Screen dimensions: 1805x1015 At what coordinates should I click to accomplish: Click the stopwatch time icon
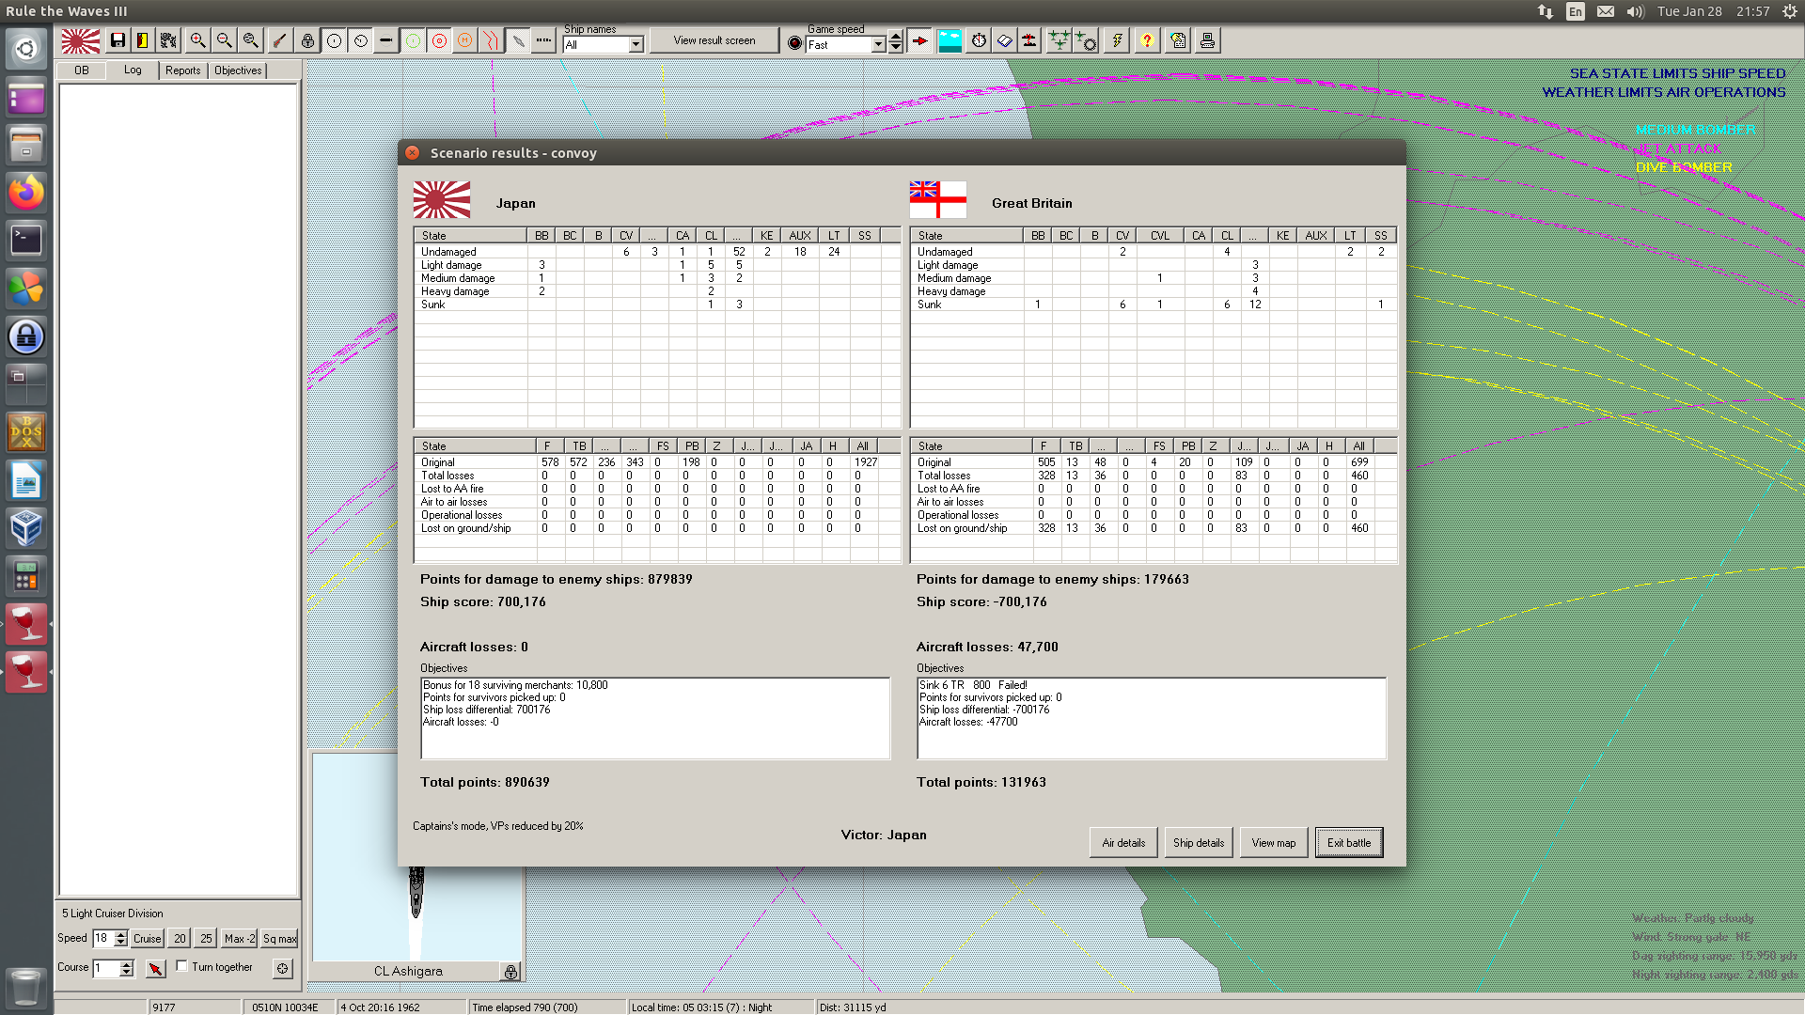[x=980, y=40]
